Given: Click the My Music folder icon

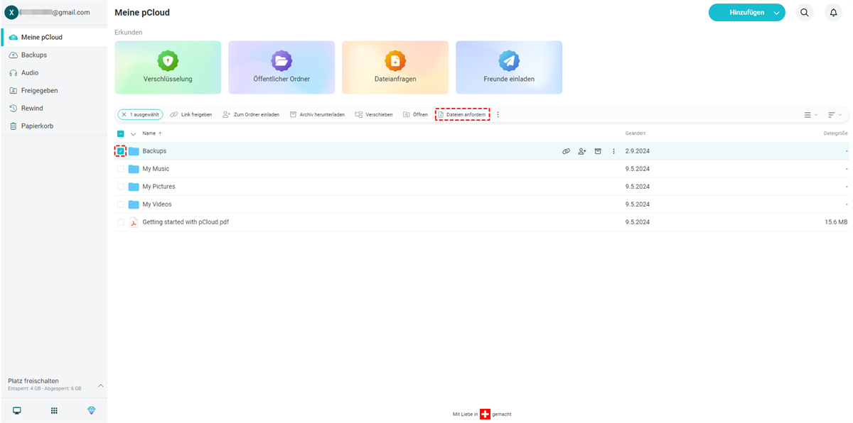Looking at the screenshot, I should click(134, 169).
